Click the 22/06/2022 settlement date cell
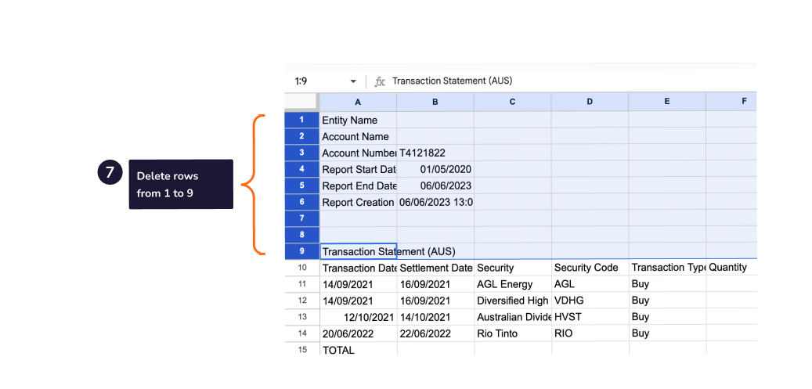Image resolution: width=812 pixels, height=389 pixels. (x=435, y=333)
